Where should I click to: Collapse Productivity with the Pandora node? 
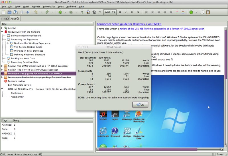(x=2, y=32)
